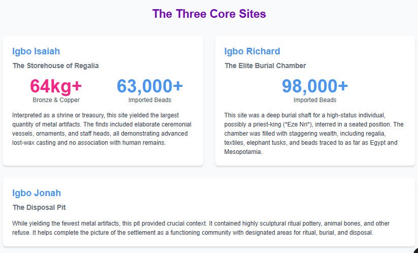Click "Imported Beads" label under 63,000+

[x=150, y=100]
